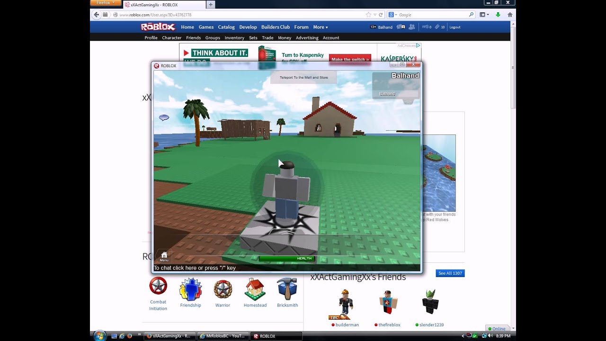Launch Internet Explorer from quick launch
Viewport: 606px width, 341px height.
click(x=122, y=336)
